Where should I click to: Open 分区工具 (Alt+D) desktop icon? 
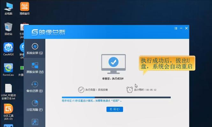[x=8, y=112]
